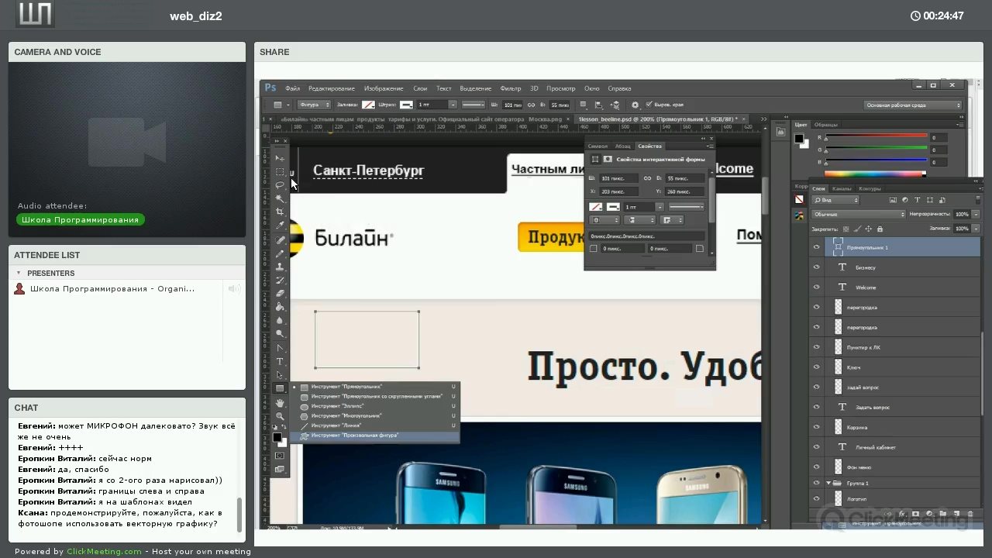Select the Rectangular Marquee tool
992x558 pixels.
coord(280,171)
